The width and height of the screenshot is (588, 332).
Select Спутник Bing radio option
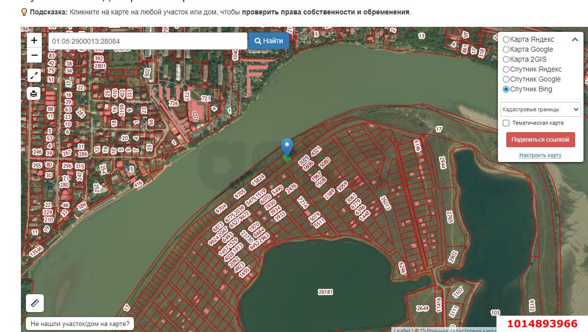(506, 89)
